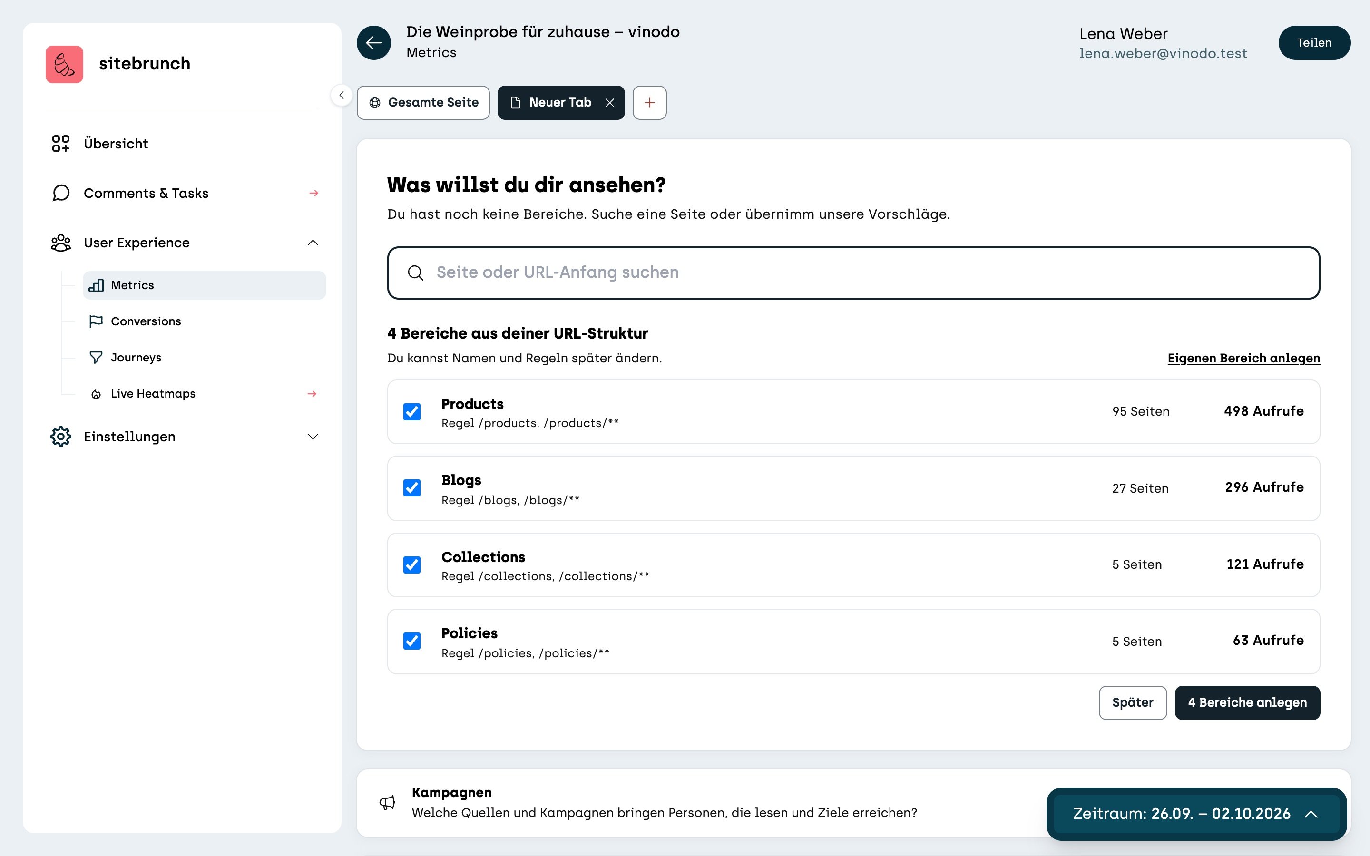
Task: Click the Einstellungen gear icon
Action: click(60, 437)
